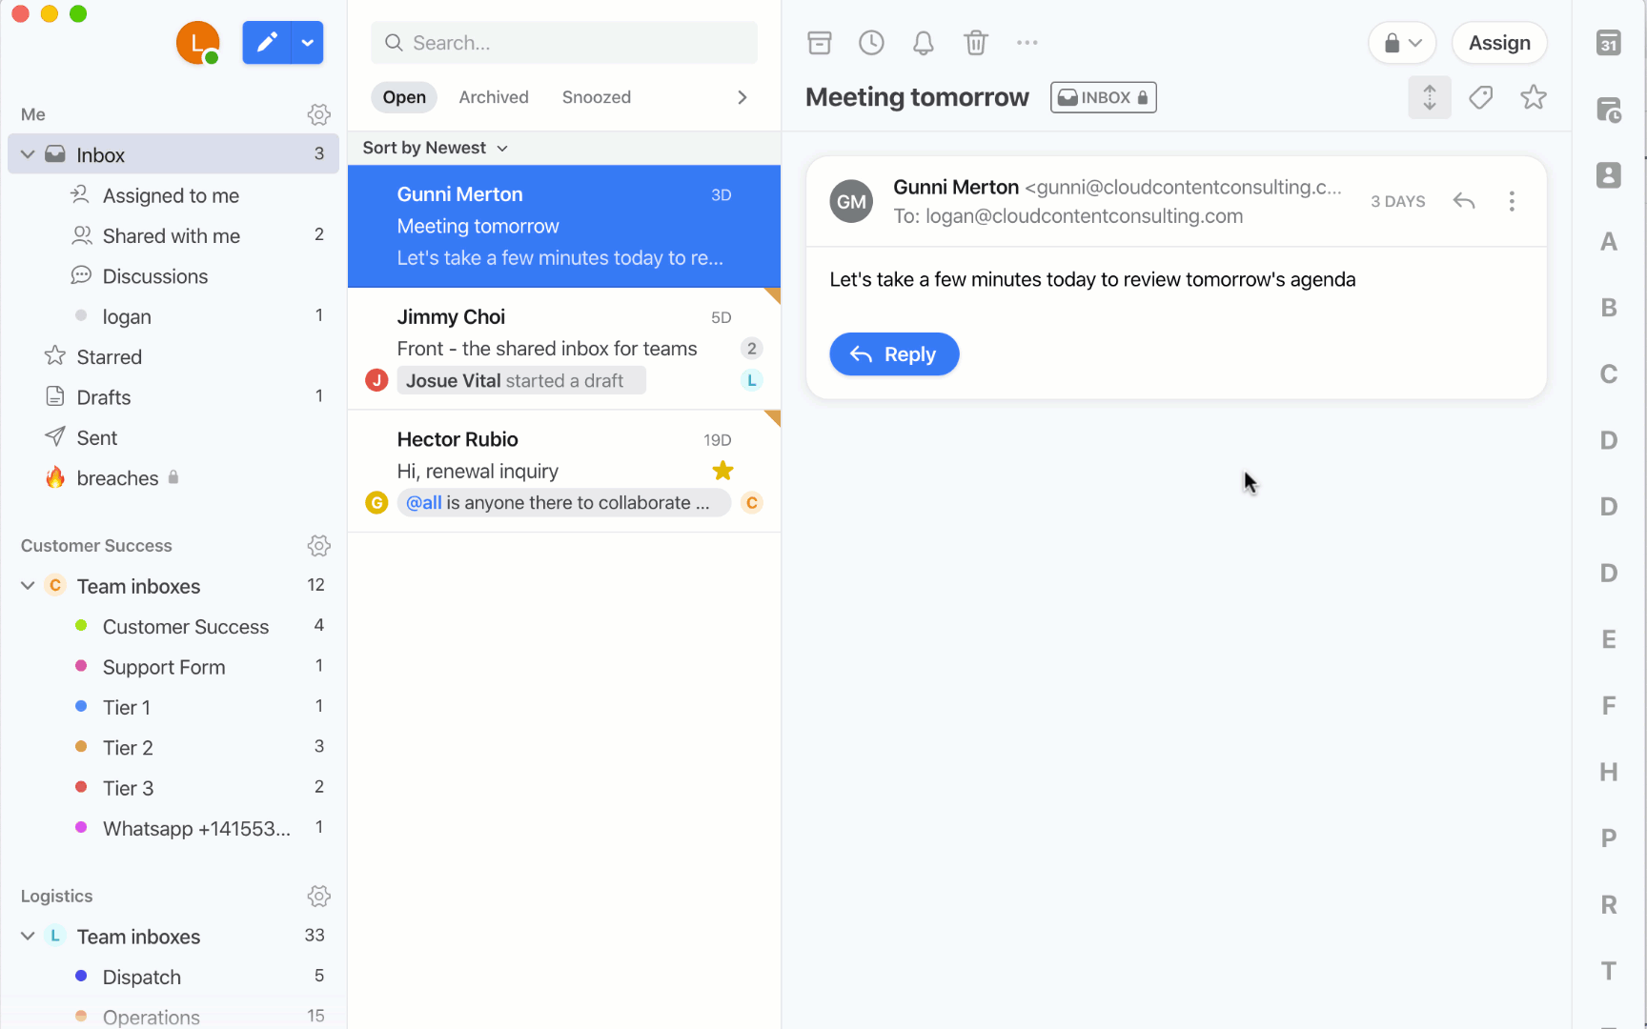Click the H app icon in right sidebar
The width and height of the screenshot is (1647, 1029).
1609,772
